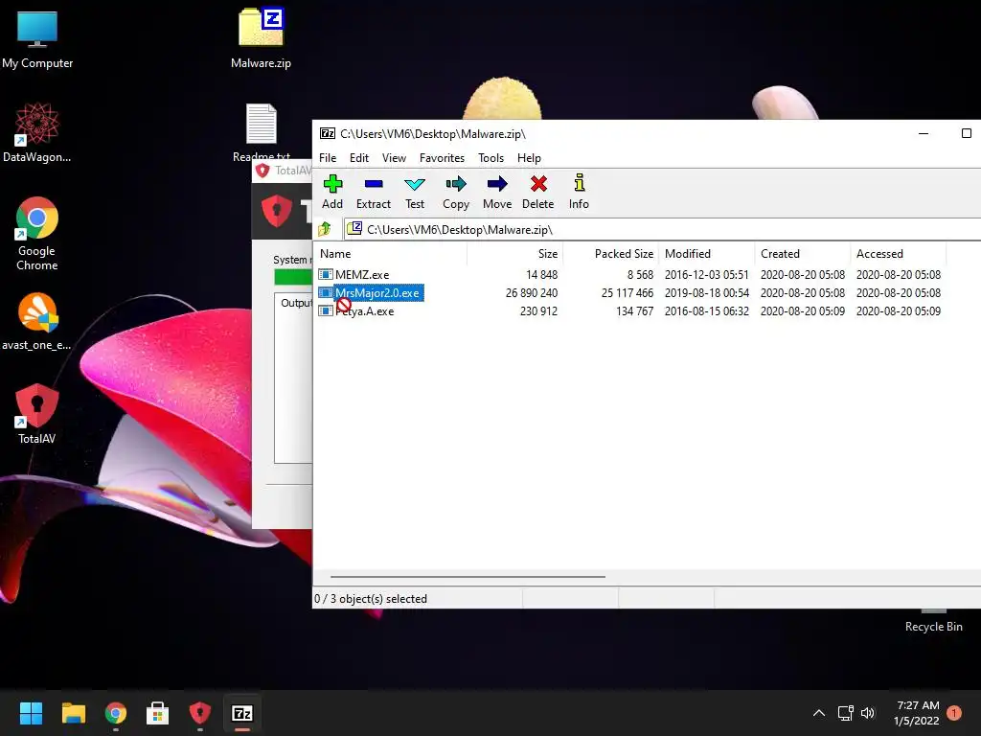Sort by the Accessed column header
This screenshot has height=736, width=981.
899,253
